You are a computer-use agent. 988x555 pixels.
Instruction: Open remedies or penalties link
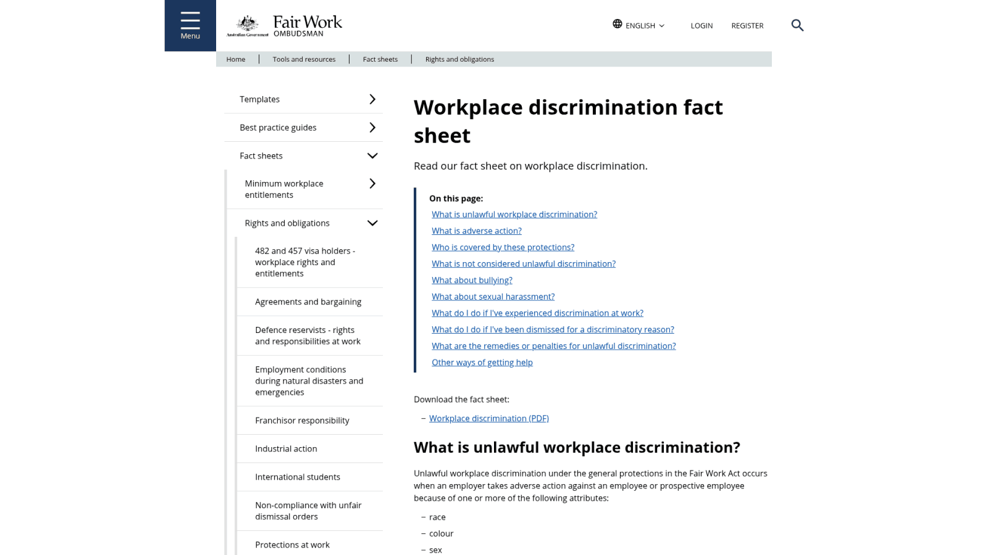554,346
